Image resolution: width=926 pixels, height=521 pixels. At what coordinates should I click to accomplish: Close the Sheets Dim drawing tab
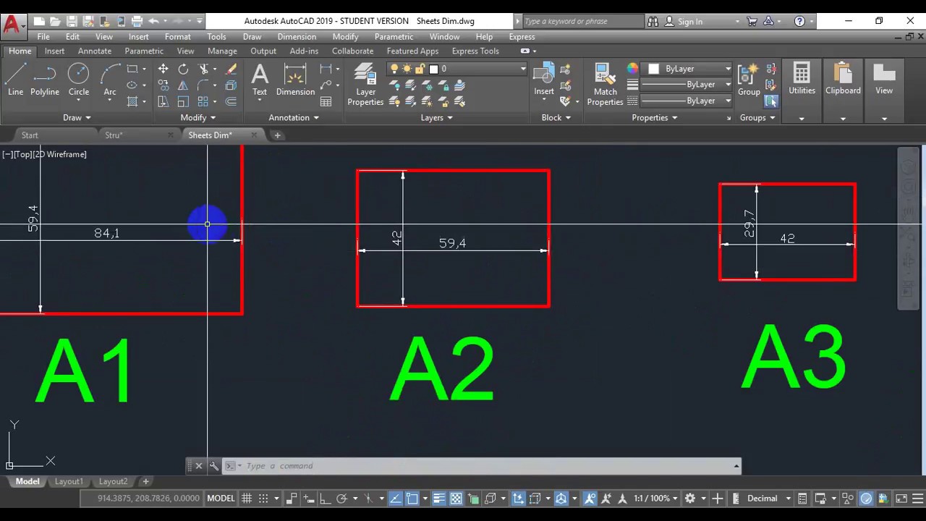pos(254,135)
